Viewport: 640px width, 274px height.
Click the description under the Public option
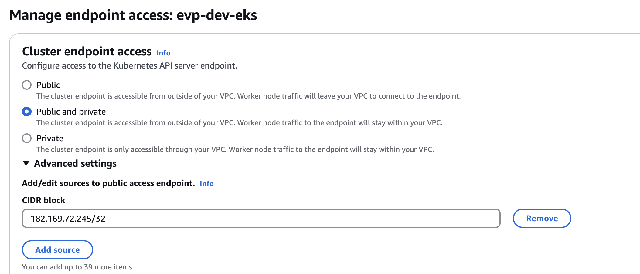(x=248, y=96)
